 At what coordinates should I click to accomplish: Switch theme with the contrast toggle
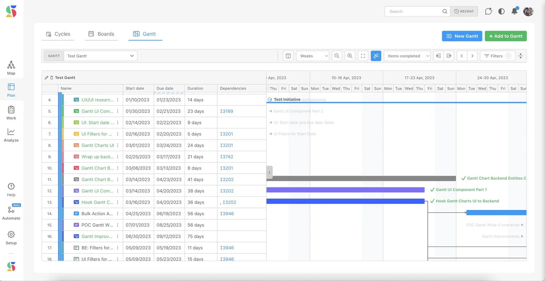[x=501, y=11]
